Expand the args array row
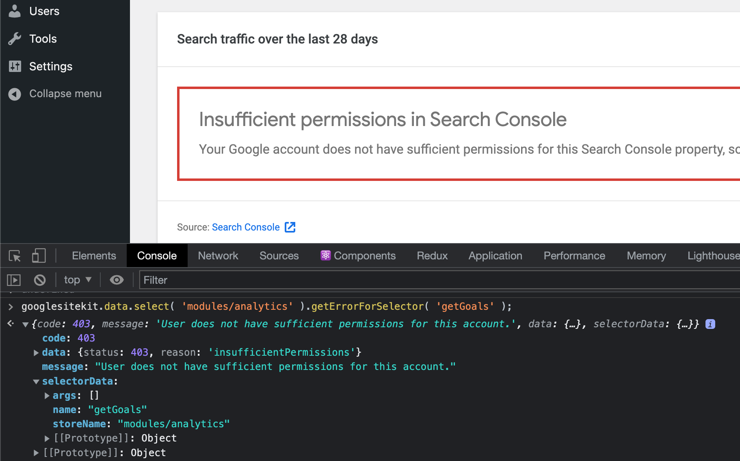740x461 pixels. click(47, 396)
